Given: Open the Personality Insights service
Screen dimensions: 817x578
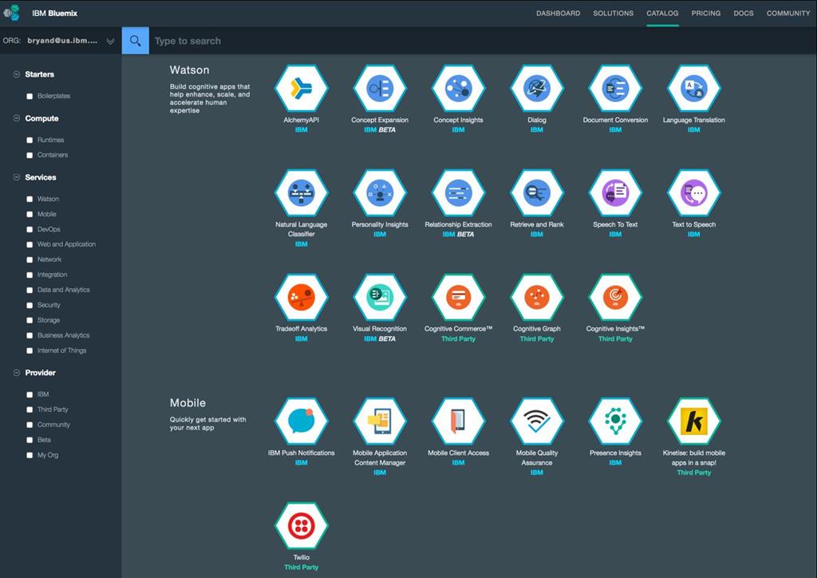Looking at the screenshot, I should (380, 192).
